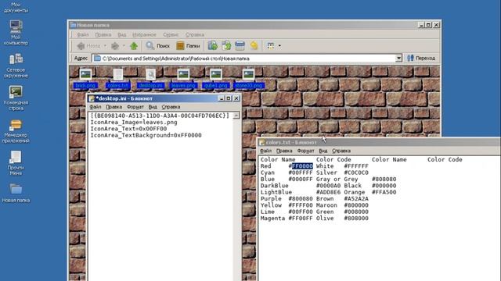Click the #A52A2A Brown color code
Screen dimensions: 501x281
pyautogui.click(x=356, y=199)
